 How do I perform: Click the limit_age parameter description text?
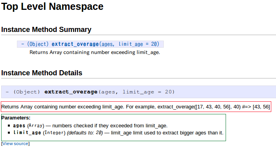pos(167,133)
